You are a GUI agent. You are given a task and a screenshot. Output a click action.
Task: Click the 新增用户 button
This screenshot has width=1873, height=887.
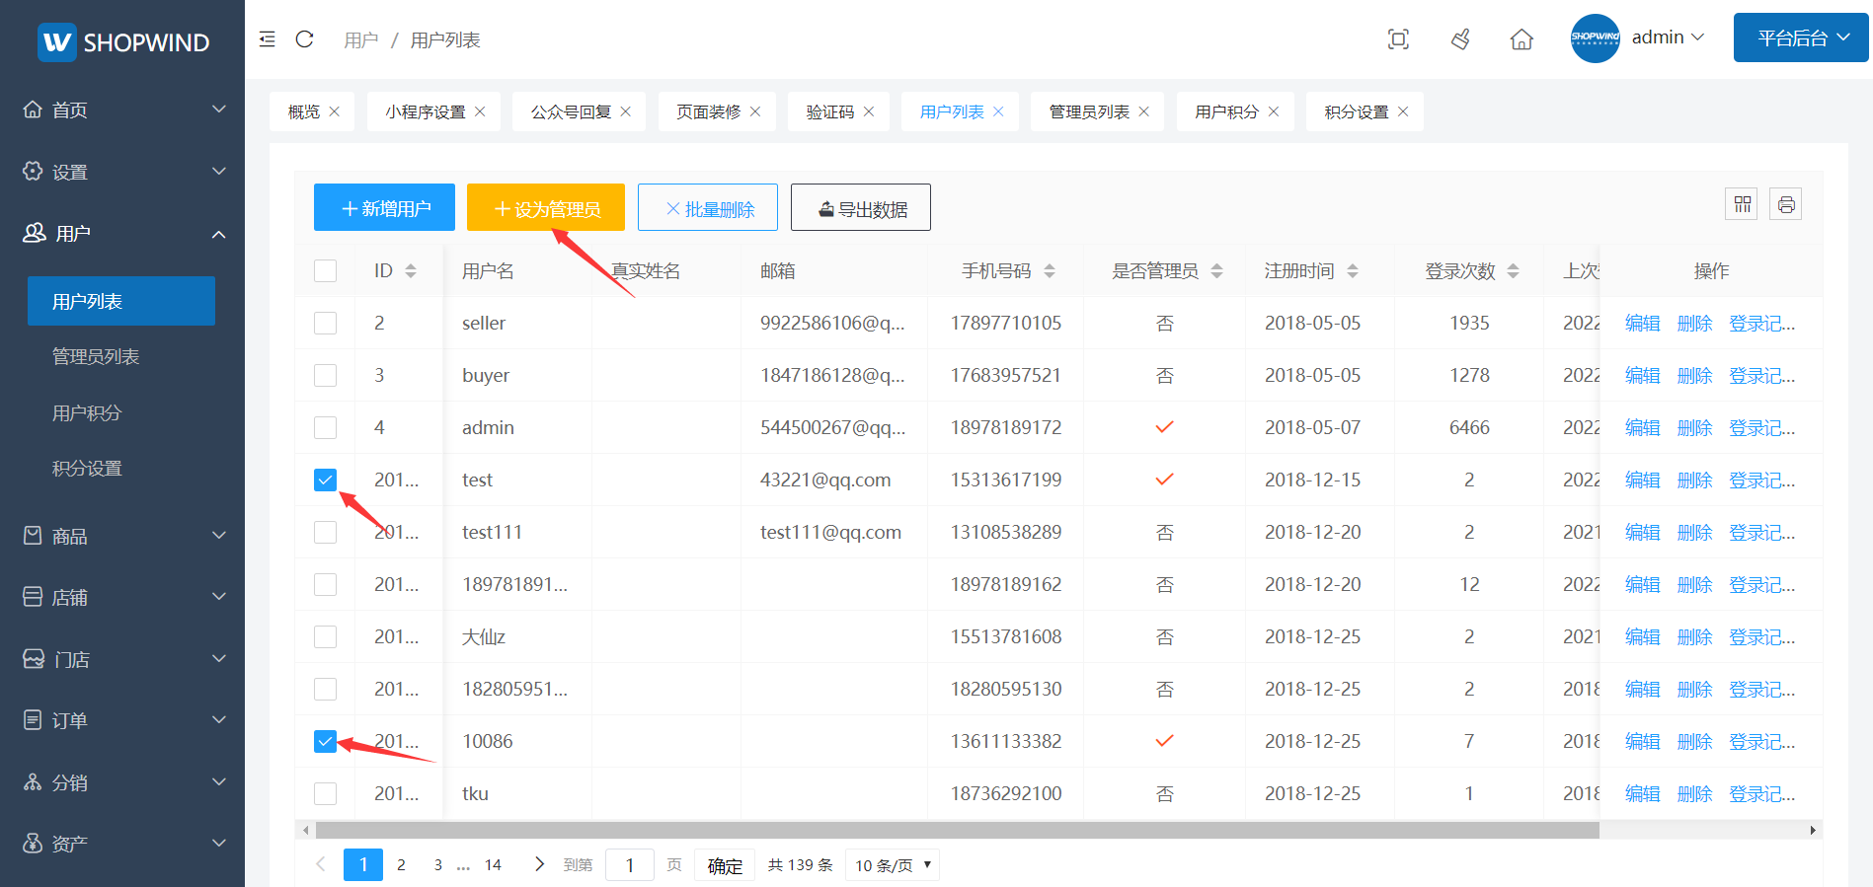coord(384,207)
